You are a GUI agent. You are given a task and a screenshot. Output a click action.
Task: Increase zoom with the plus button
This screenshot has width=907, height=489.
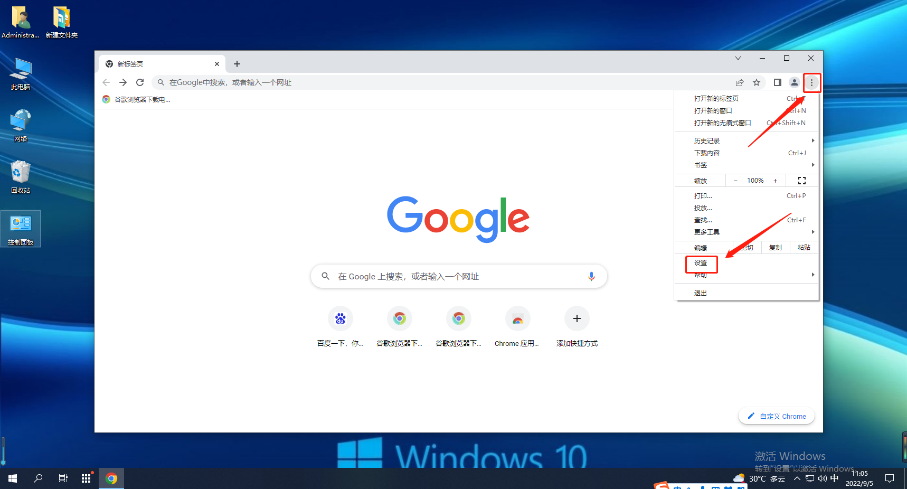click(x=775, y=181)
